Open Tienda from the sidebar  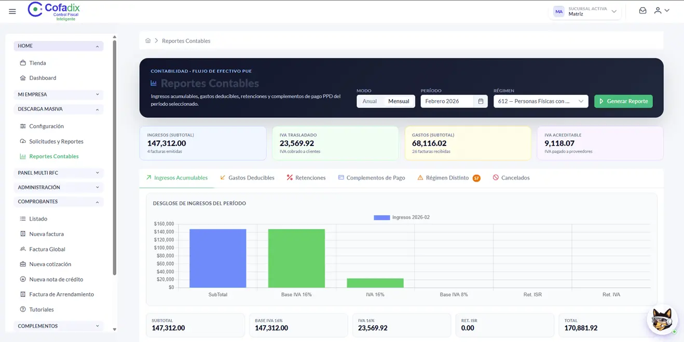point(37,63)
